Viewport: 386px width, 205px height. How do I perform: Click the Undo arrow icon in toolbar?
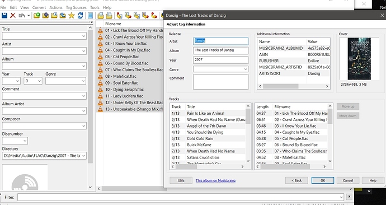tap(22, 16)
